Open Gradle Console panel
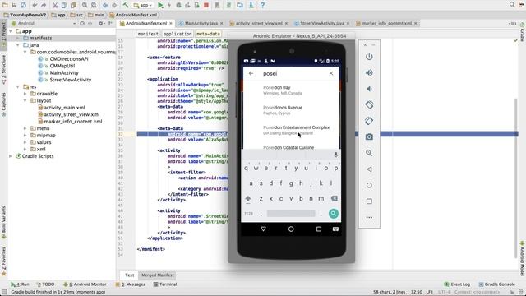The height and width of the screenshot is (296, 526). pyautogui.click(x=496, y=284)
